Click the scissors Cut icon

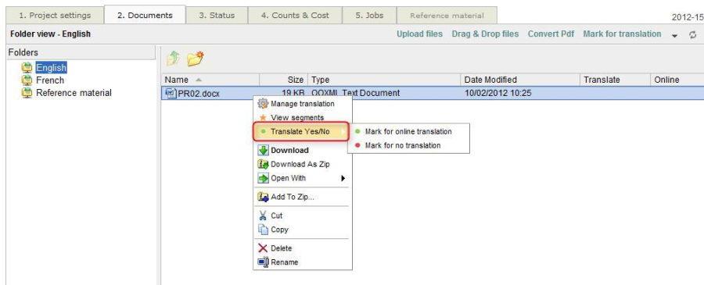pos(263,216)
